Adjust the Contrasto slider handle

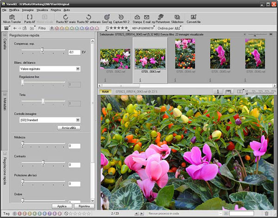pyautogui.click(x=43, y=163)
